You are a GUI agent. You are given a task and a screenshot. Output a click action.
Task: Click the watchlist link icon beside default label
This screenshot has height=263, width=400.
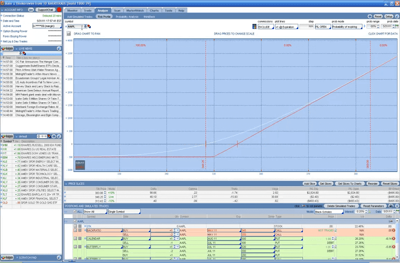[49, 136]
